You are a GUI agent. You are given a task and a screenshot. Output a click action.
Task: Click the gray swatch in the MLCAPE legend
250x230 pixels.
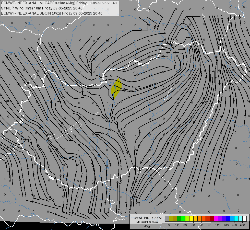167,218
